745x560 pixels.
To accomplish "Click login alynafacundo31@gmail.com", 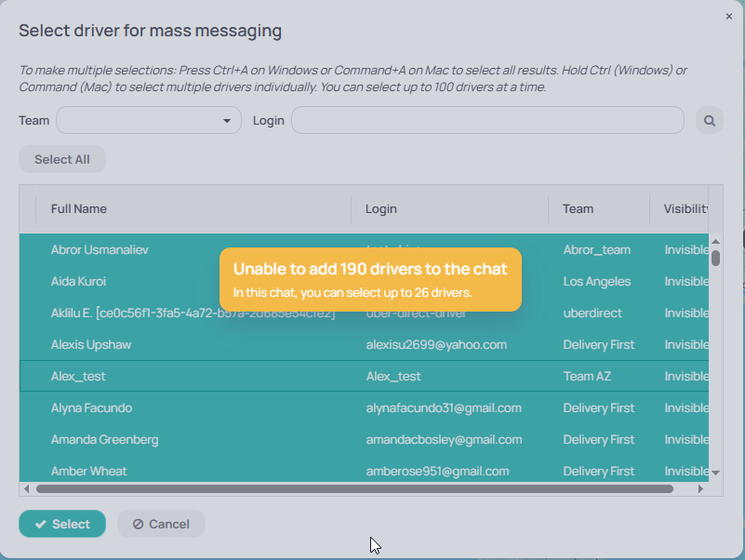I will point(444,407).
